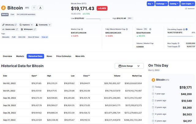This screenshot has width=196, height=124.
Task: Click calendar icon next to Today
Action: [153, 87]
